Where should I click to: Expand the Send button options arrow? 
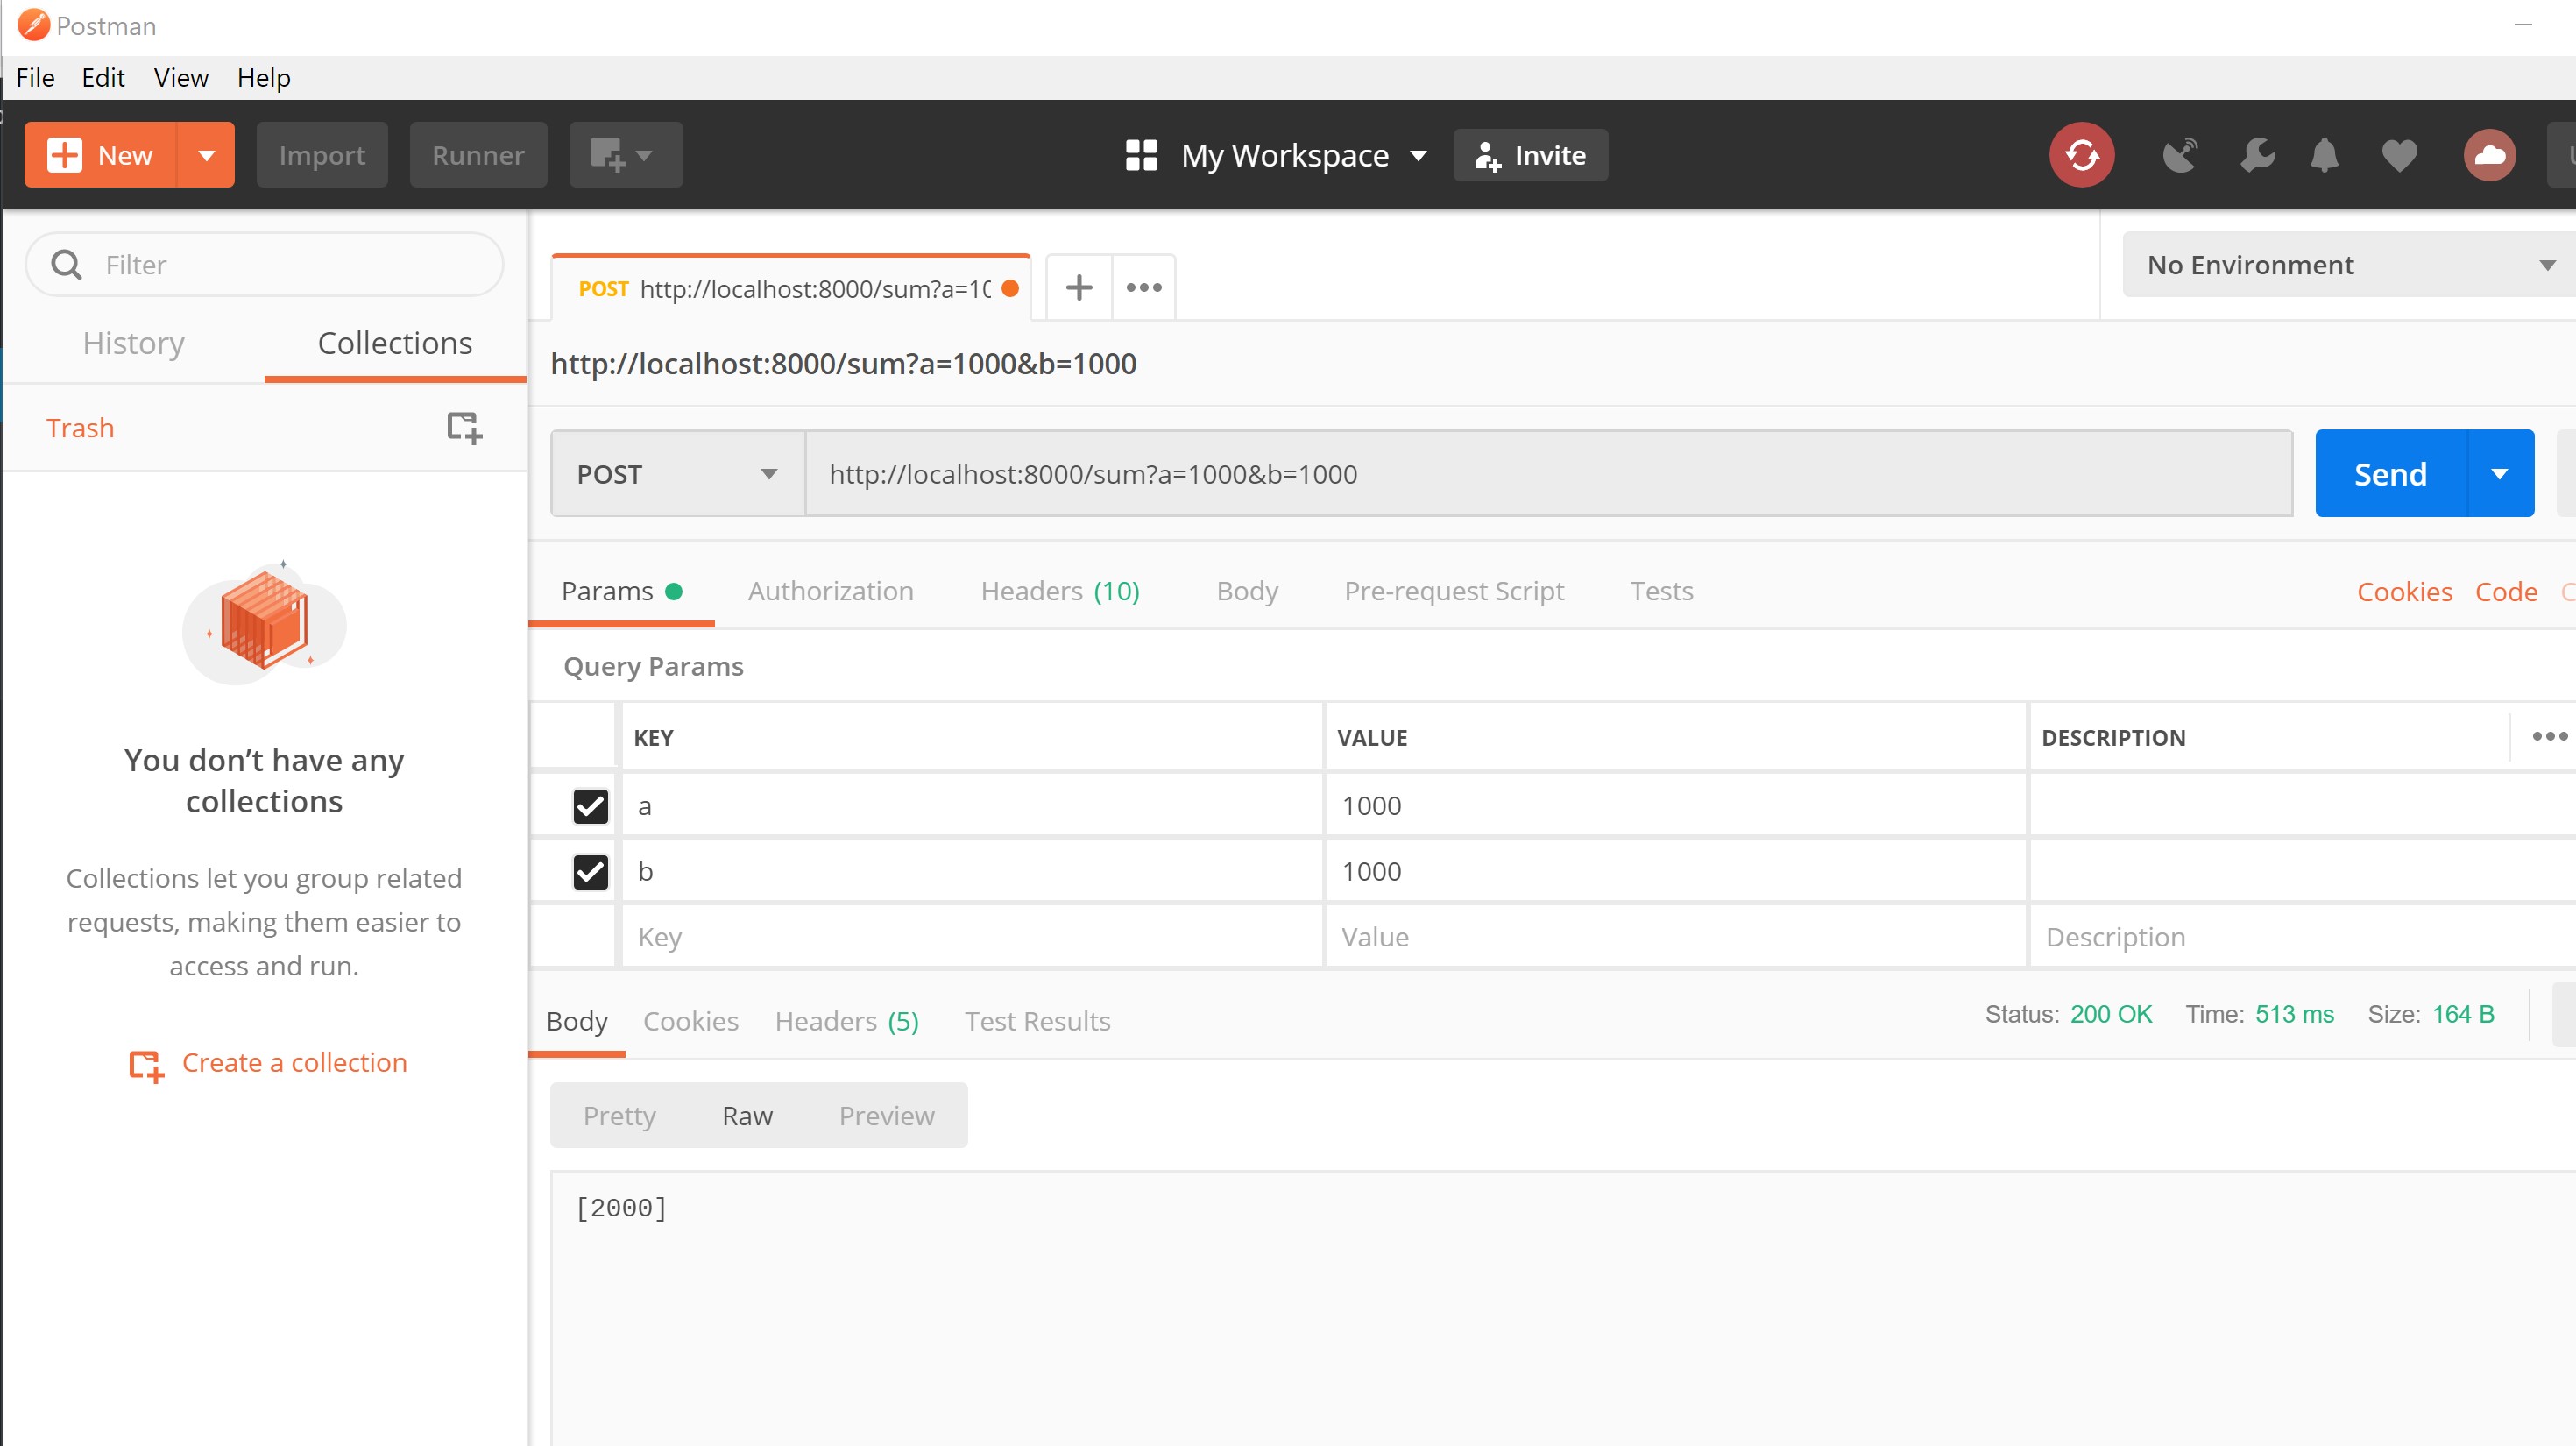[2501, 473]
